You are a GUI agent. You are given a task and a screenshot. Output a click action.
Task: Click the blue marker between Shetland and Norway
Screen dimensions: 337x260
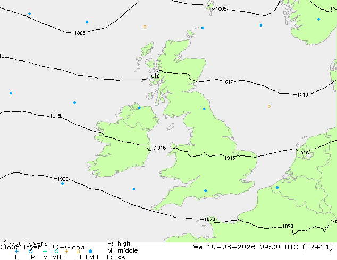260,25
